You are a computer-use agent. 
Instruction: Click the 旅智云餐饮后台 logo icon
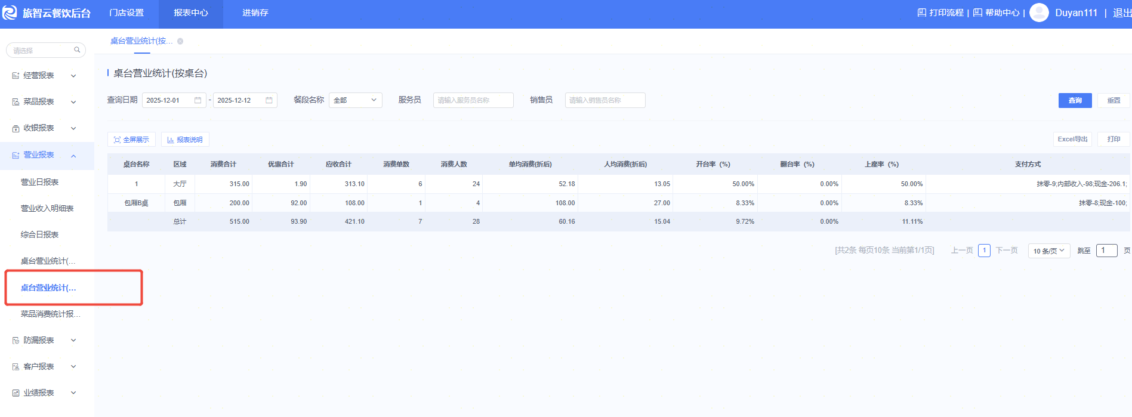pos(10,13)
